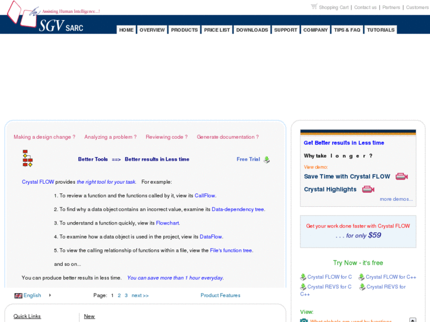This screenshot has height=322, width=430.
Task: Click the New heading link
Action: 89,316
